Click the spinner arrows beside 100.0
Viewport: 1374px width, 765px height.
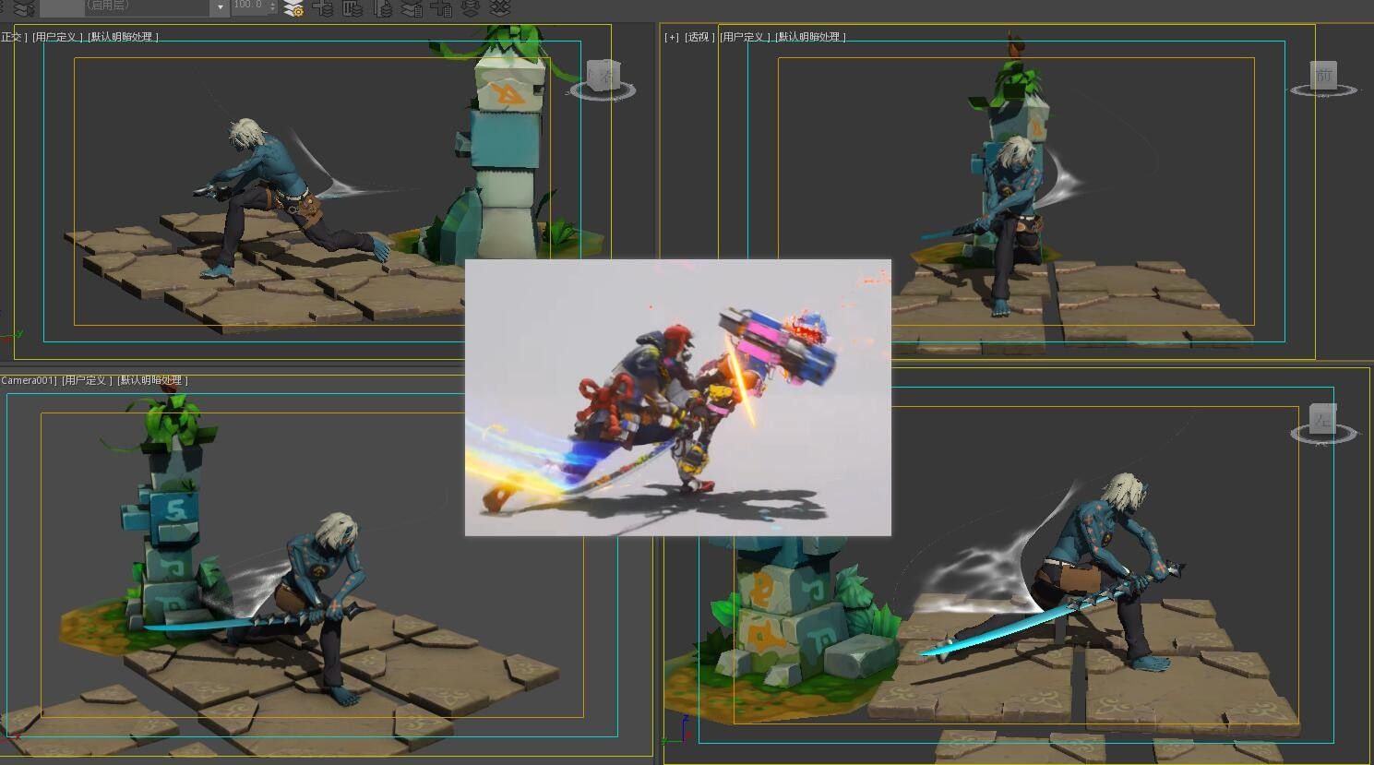272,6
